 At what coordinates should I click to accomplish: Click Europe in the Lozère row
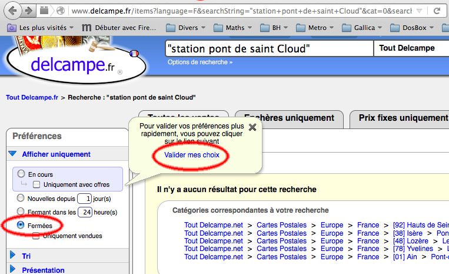coord(331,241)
